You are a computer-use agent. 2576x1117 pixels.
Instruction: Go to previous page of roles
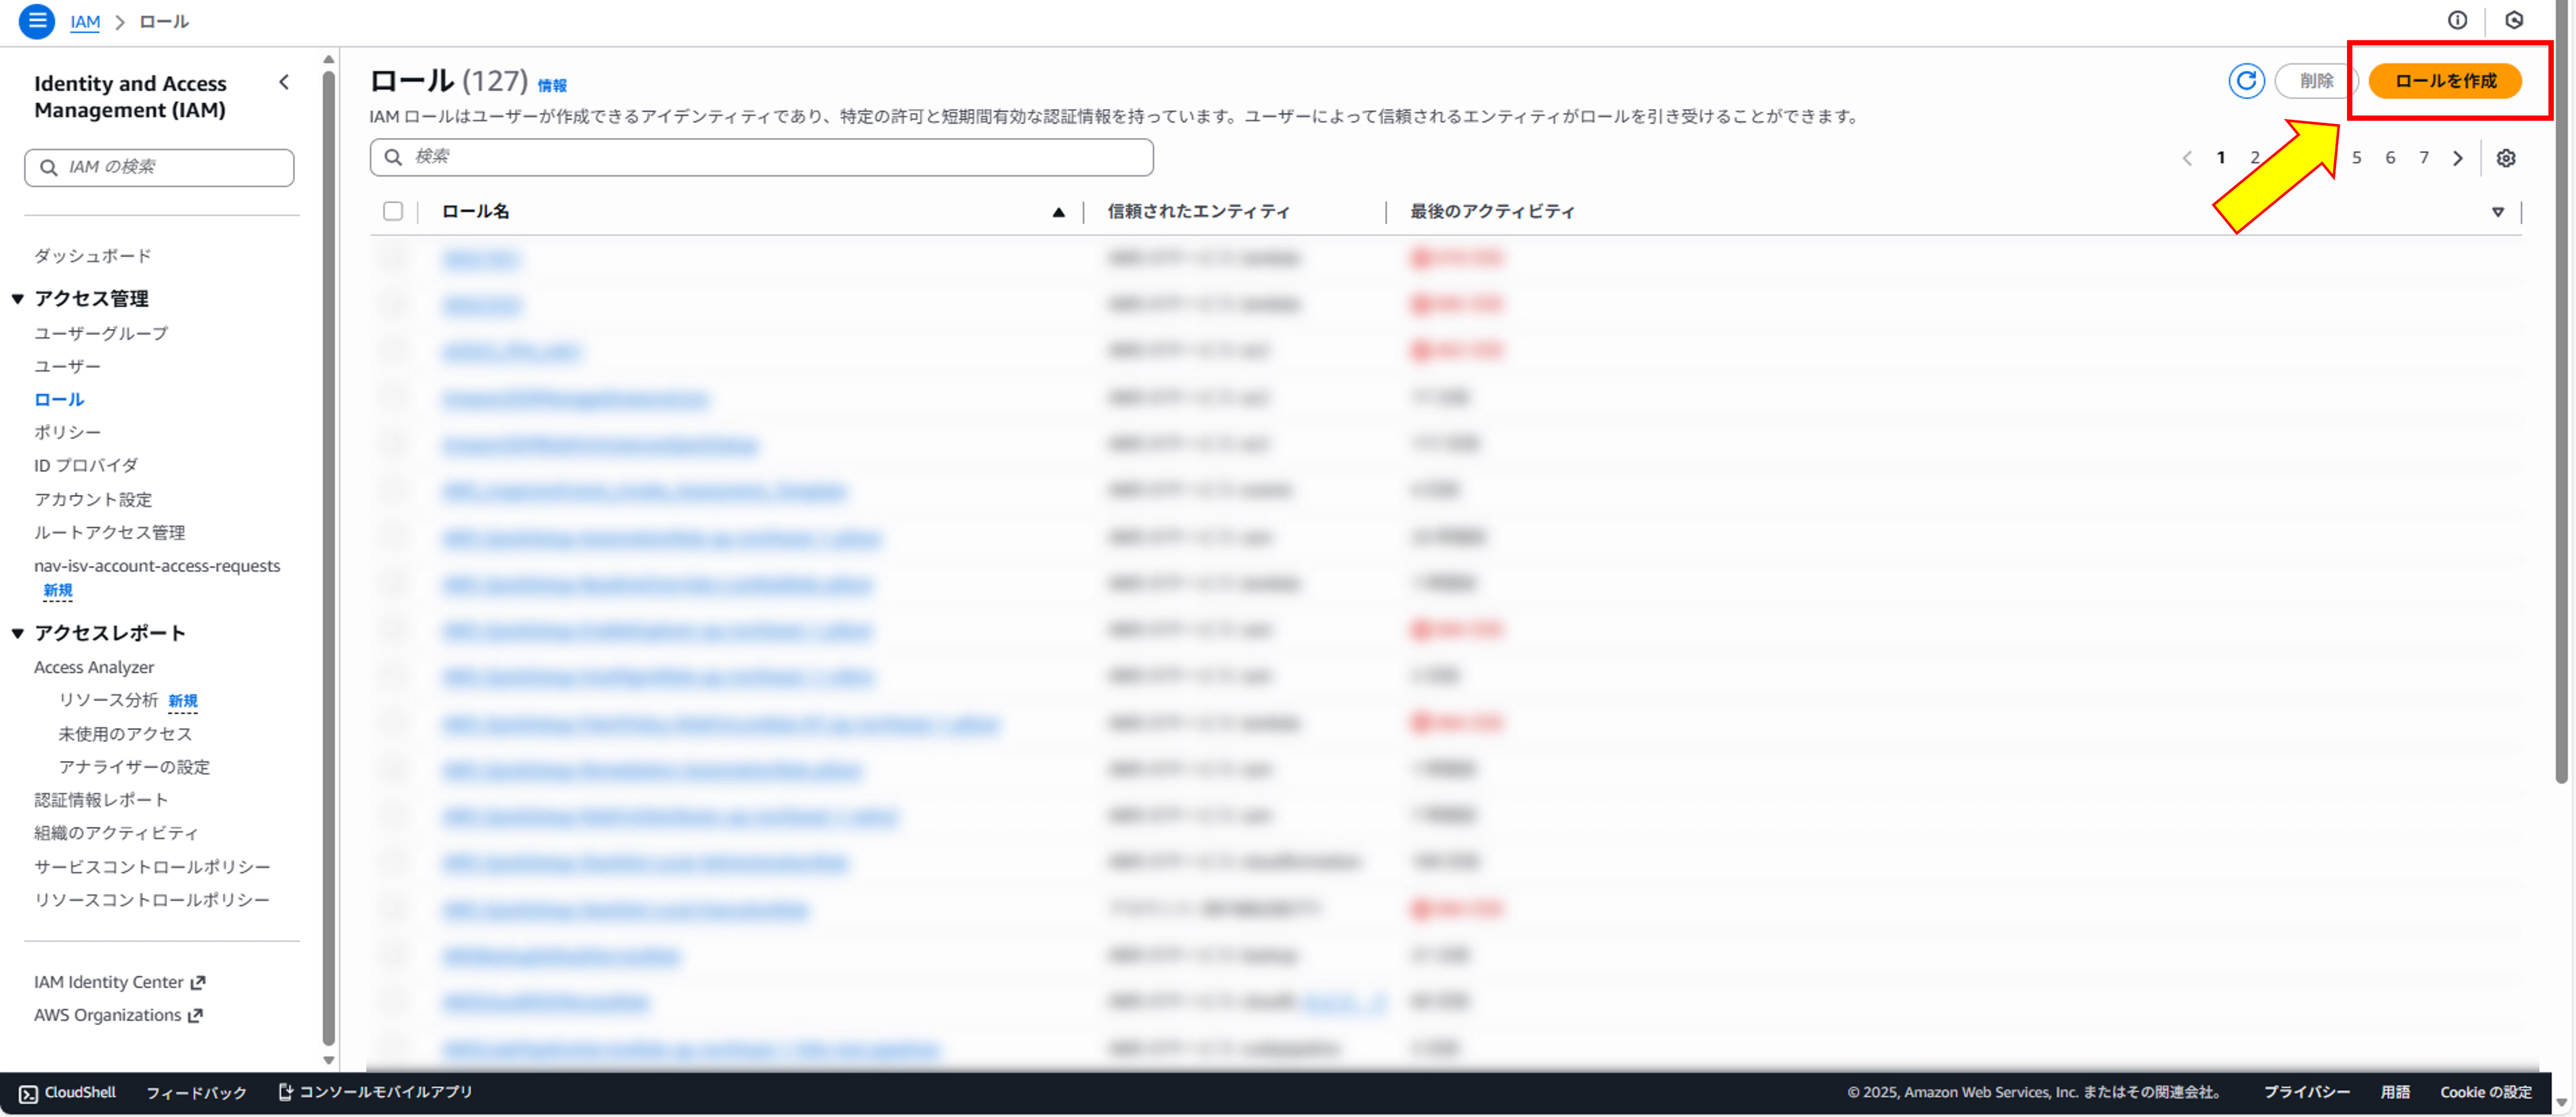(x=2187, y=158)
